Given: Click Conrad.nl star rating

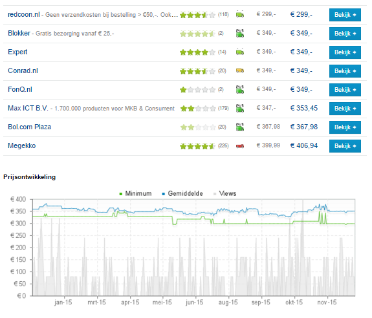Looking at the screenshot, I should pos(197,71).
